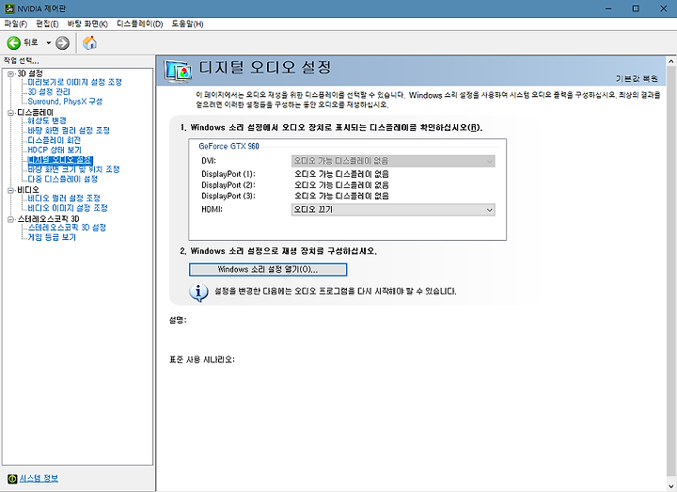The image size is (677, 492).
Task: Go back using the green 뒤로 arrow
Action: coord(14,42)
